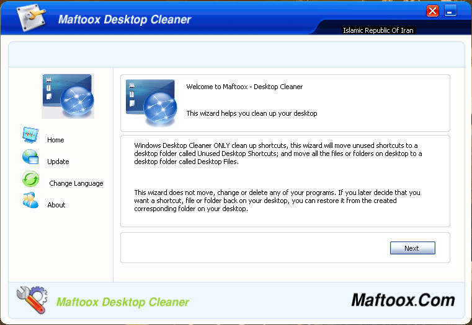Click the green Change Language arrows icon

pos(30,179)
